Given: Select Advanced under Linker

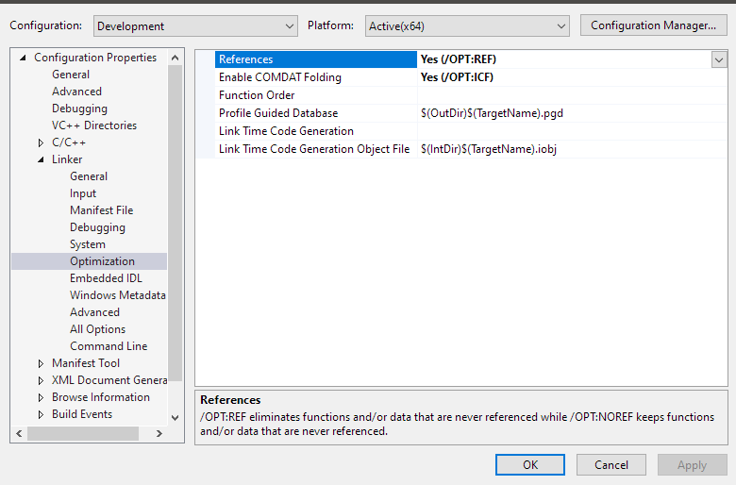Looking at the screenshot, I should pyautogui.click(x=94, y=312).
